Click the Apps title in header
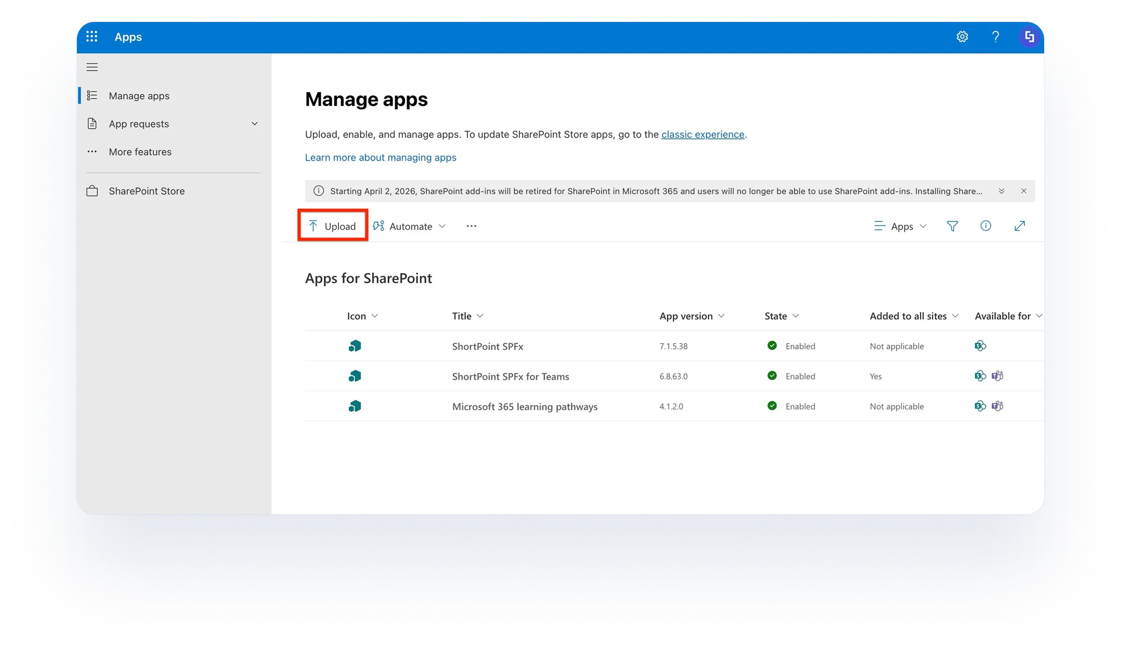The width and height of the screenshot is (1121, 646). (128, 37)
